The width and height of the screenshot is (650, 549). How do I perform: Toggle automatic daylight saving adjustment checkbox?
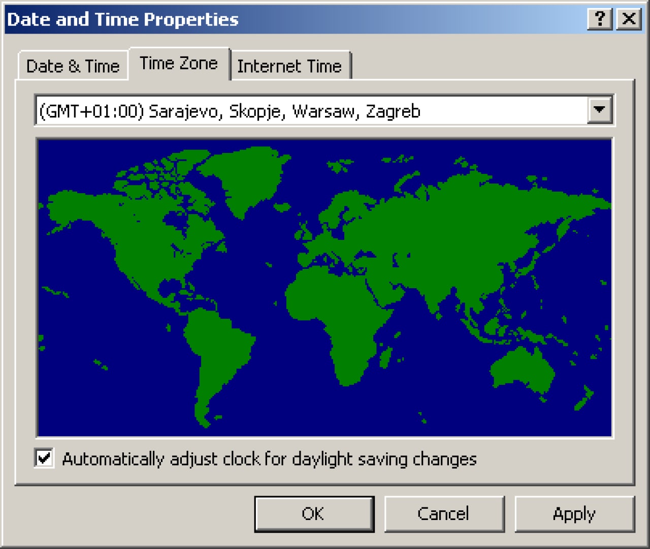pyautogui.click(x=44, y=458)
